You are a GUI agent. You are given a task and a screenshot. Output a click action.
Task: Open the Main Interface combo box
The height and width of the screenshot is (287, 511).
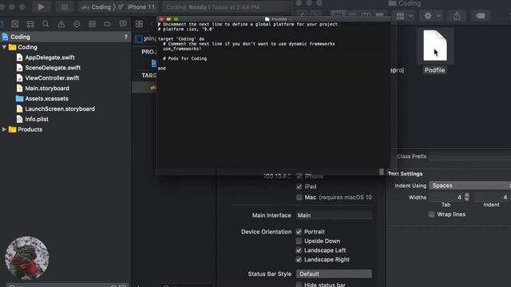pyautogui.click(x=334, y=215)
